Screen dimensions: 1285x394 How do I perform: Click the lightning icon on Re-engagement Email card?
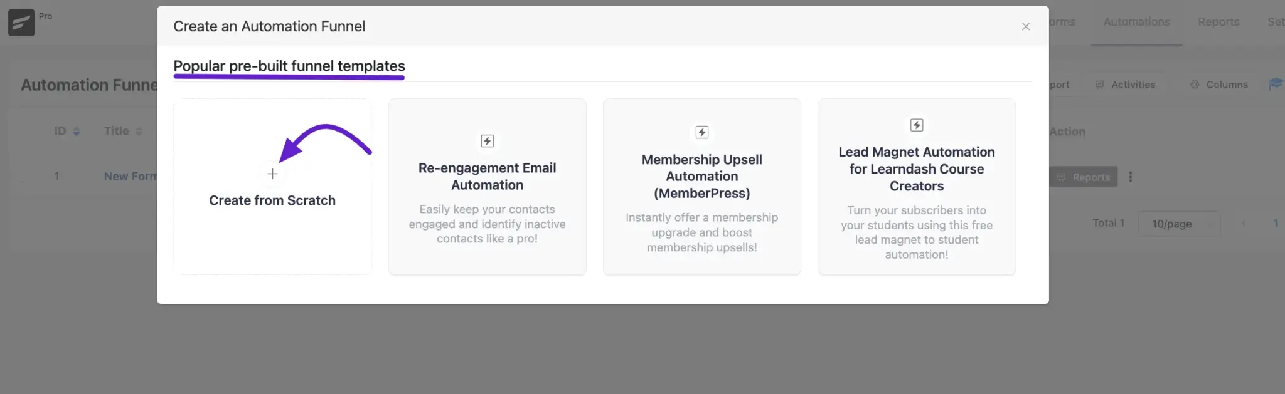pos(487,141)
